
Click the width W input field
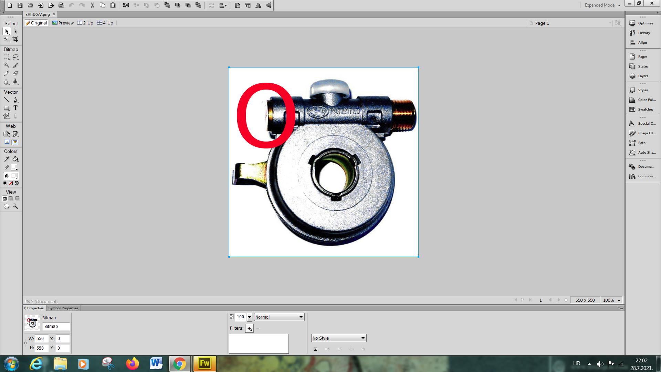[42, 339]
